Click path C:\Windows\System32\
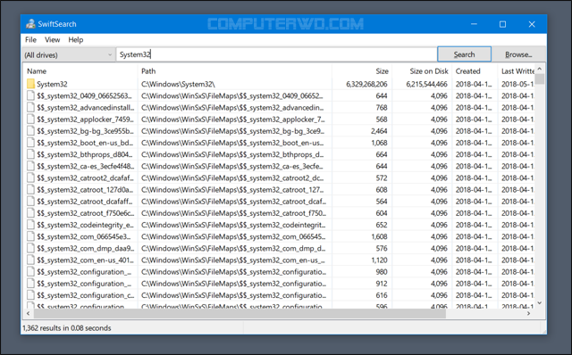The width and height of the screenshot is (572, 355). pyautogui.click(x=178, y=84)
